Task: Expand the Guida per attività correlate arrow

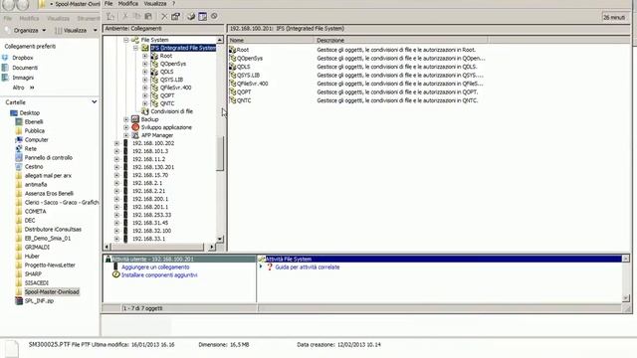Action: coord(261,267)
